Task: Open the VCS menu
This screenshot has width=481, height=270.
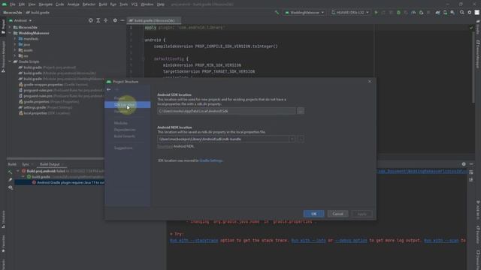Action: click(135, 4)
